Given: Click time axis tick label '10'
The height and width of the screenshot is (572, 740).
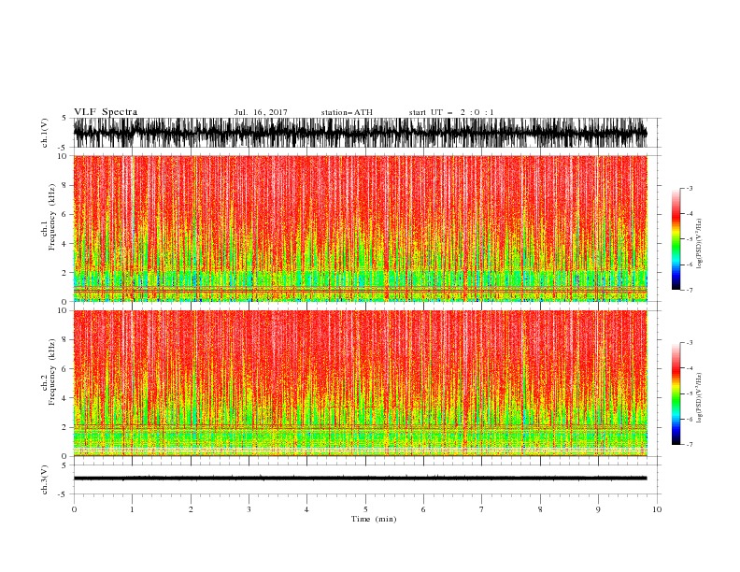Looking at the screenshot, I should pyautogui.click(x=657, y=509).
